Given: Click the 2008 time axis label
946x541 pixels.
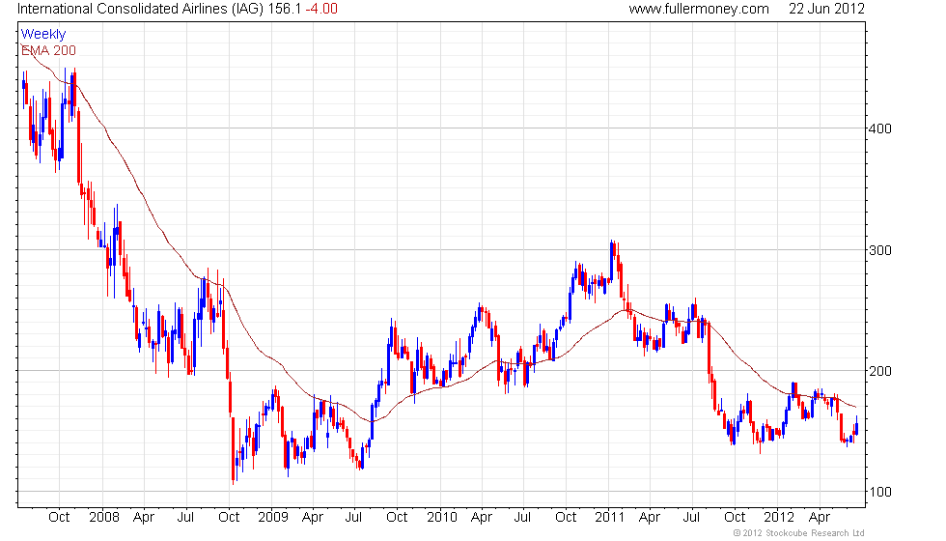Looking at the screenshot, I should 104,518.
